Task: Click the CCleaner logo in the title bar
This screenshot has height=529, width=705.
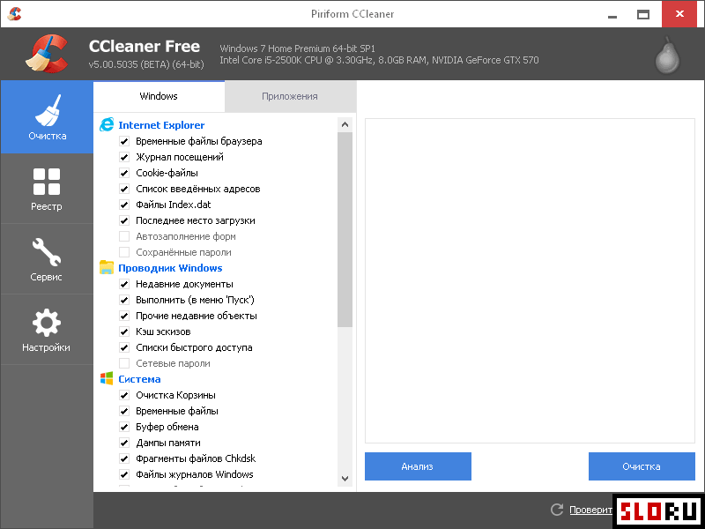Action: pos(14,13)
